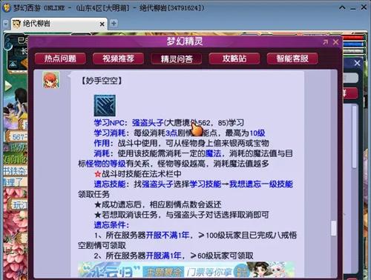
Task: Click the red-haired sprite avatar
Action: tap(51, 80)
